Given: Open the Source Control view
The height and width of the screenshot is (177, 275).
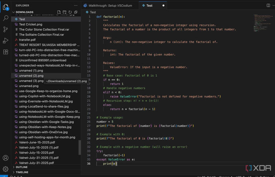Looking at the screenshot, I should coord(6,29).
